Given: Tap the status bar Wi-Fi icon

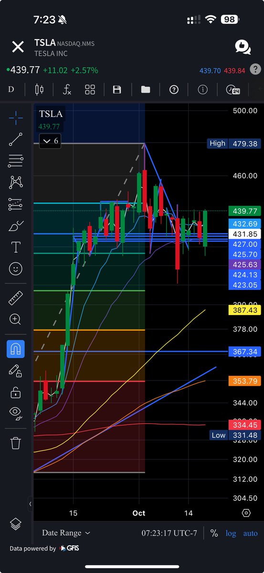Looking at the screenshot, I should [x=210, y=20].
